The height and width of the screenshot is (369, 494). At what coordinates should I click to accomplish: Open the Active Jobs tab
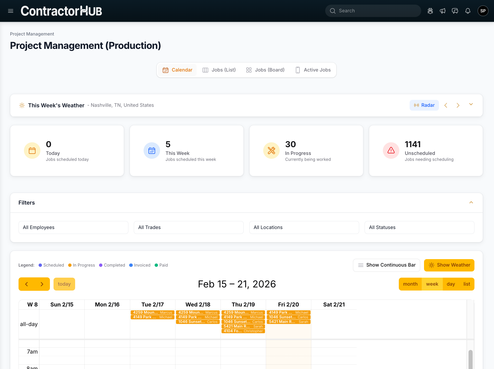(x=313, y=70)
